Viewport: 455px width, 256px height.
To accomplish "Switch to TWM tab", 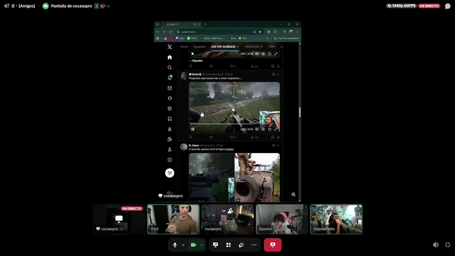I will point(272,47).
